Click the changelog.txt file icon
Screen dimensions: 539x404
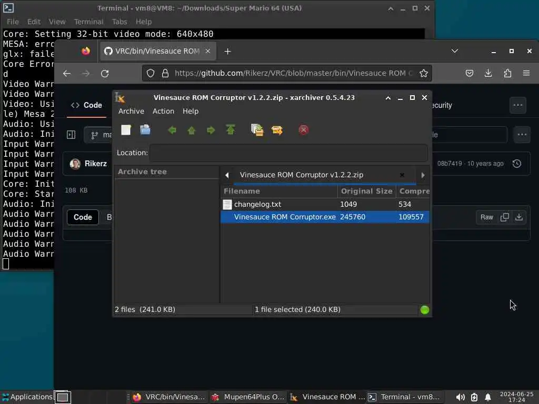227,205
